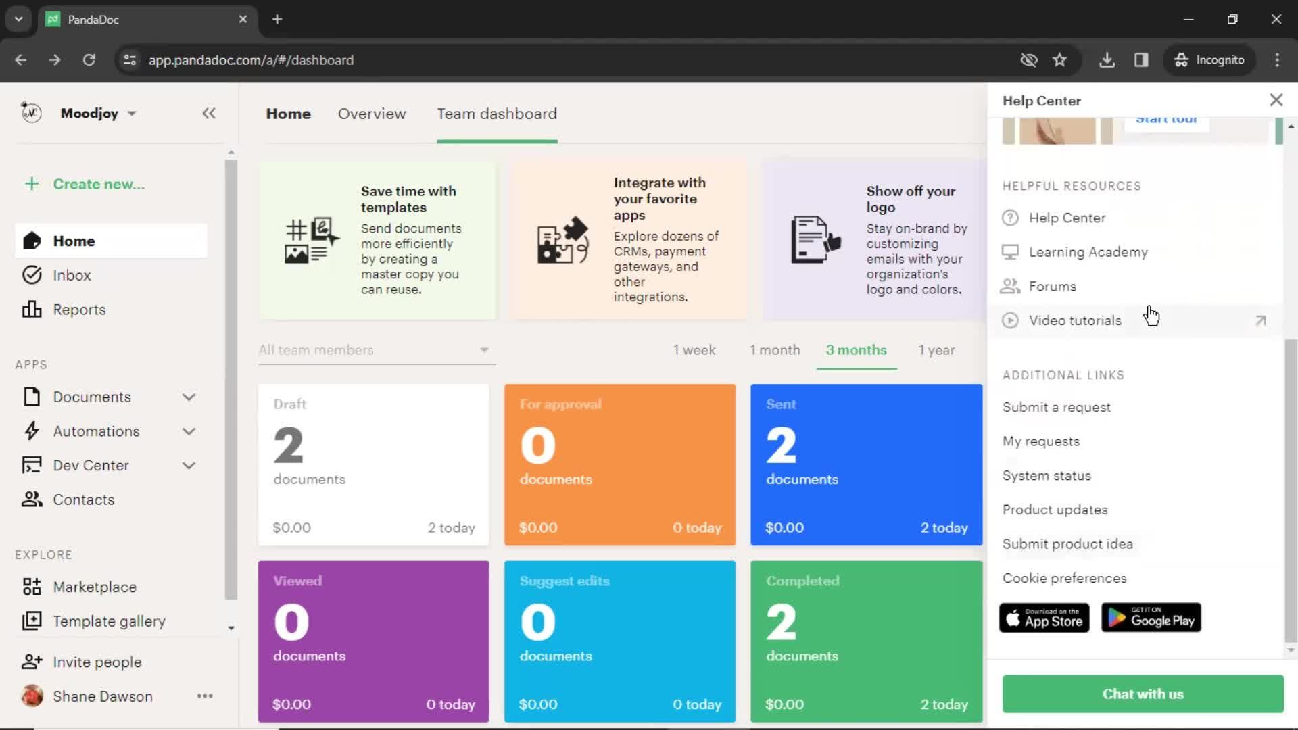Click the site information icon in address bar
The height and width of the screenshot is (730, 1298).
pos(129,59)
